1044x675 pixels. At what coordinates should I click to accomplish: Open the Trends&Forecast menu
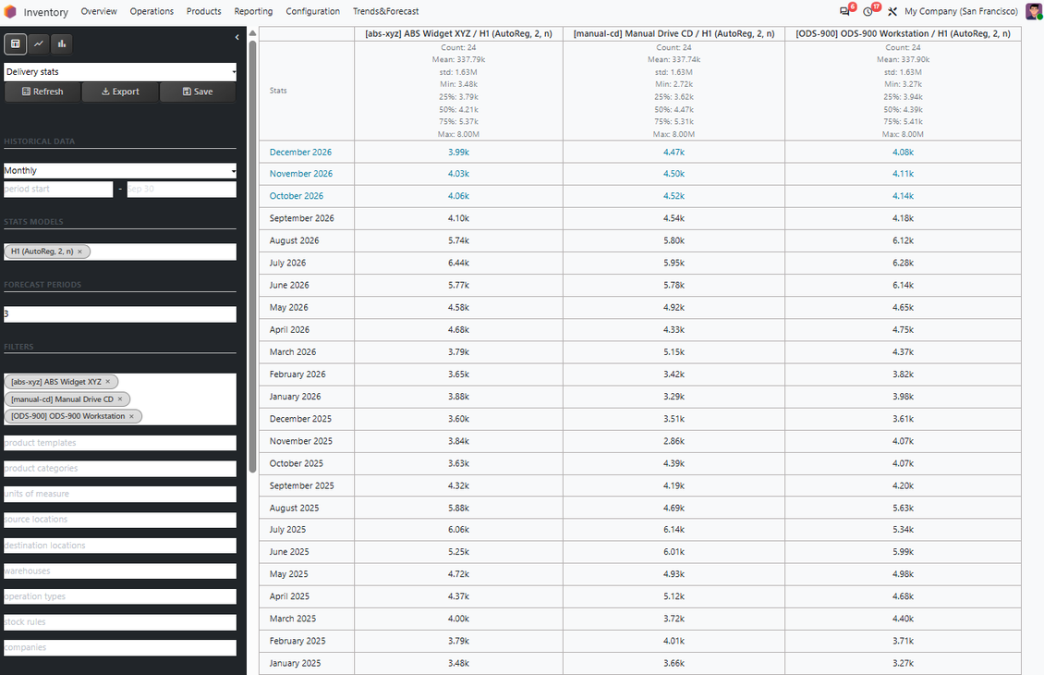point(385,11)
